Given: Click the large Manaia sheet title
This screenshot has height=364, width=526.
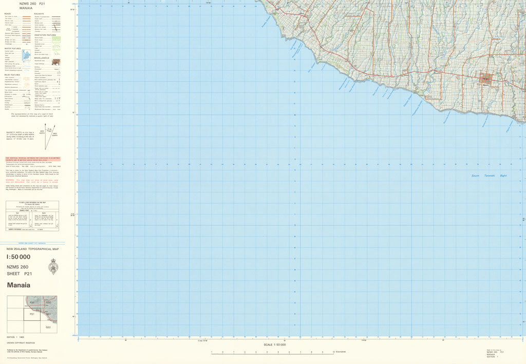Looking at the screenshot, I should (18, 285).
